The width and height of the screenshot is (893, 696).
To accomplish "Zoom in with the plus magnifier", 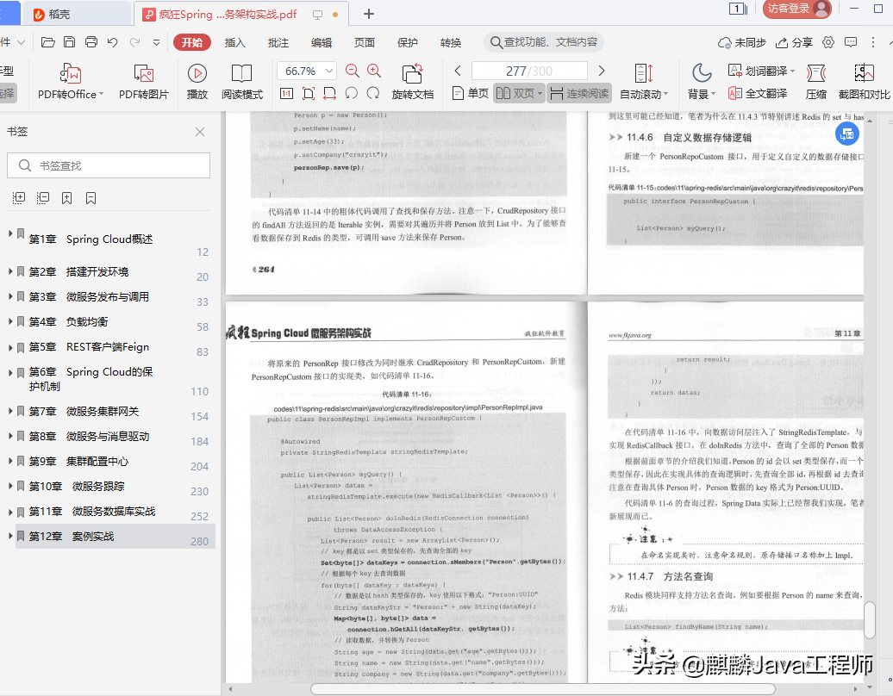I will (x=374, y=71).
